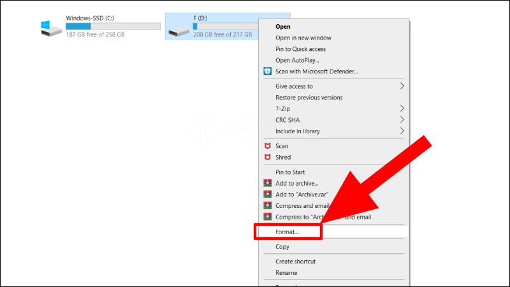Click the Windows-SSD (C:) drive icon
This screenshot has height=287, width=510.
coord(52,27)
